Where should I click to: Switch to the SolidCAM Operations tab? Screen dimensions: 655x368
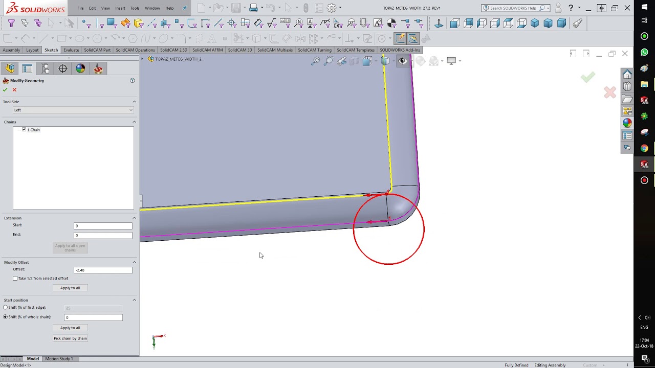coord(135,50)
